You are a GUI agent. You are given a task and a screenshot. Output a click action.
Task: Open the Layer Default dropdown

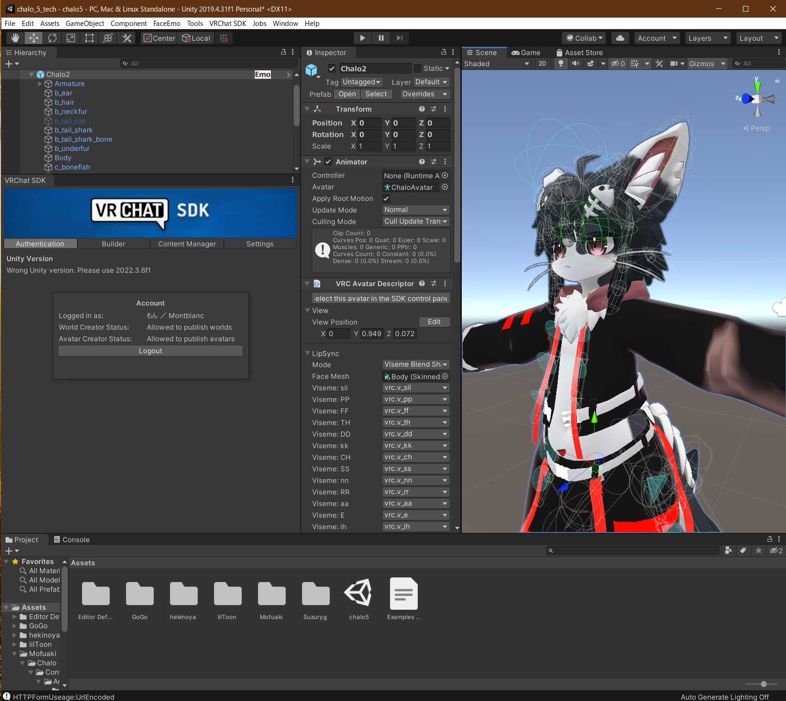click(x=431, y=82)
